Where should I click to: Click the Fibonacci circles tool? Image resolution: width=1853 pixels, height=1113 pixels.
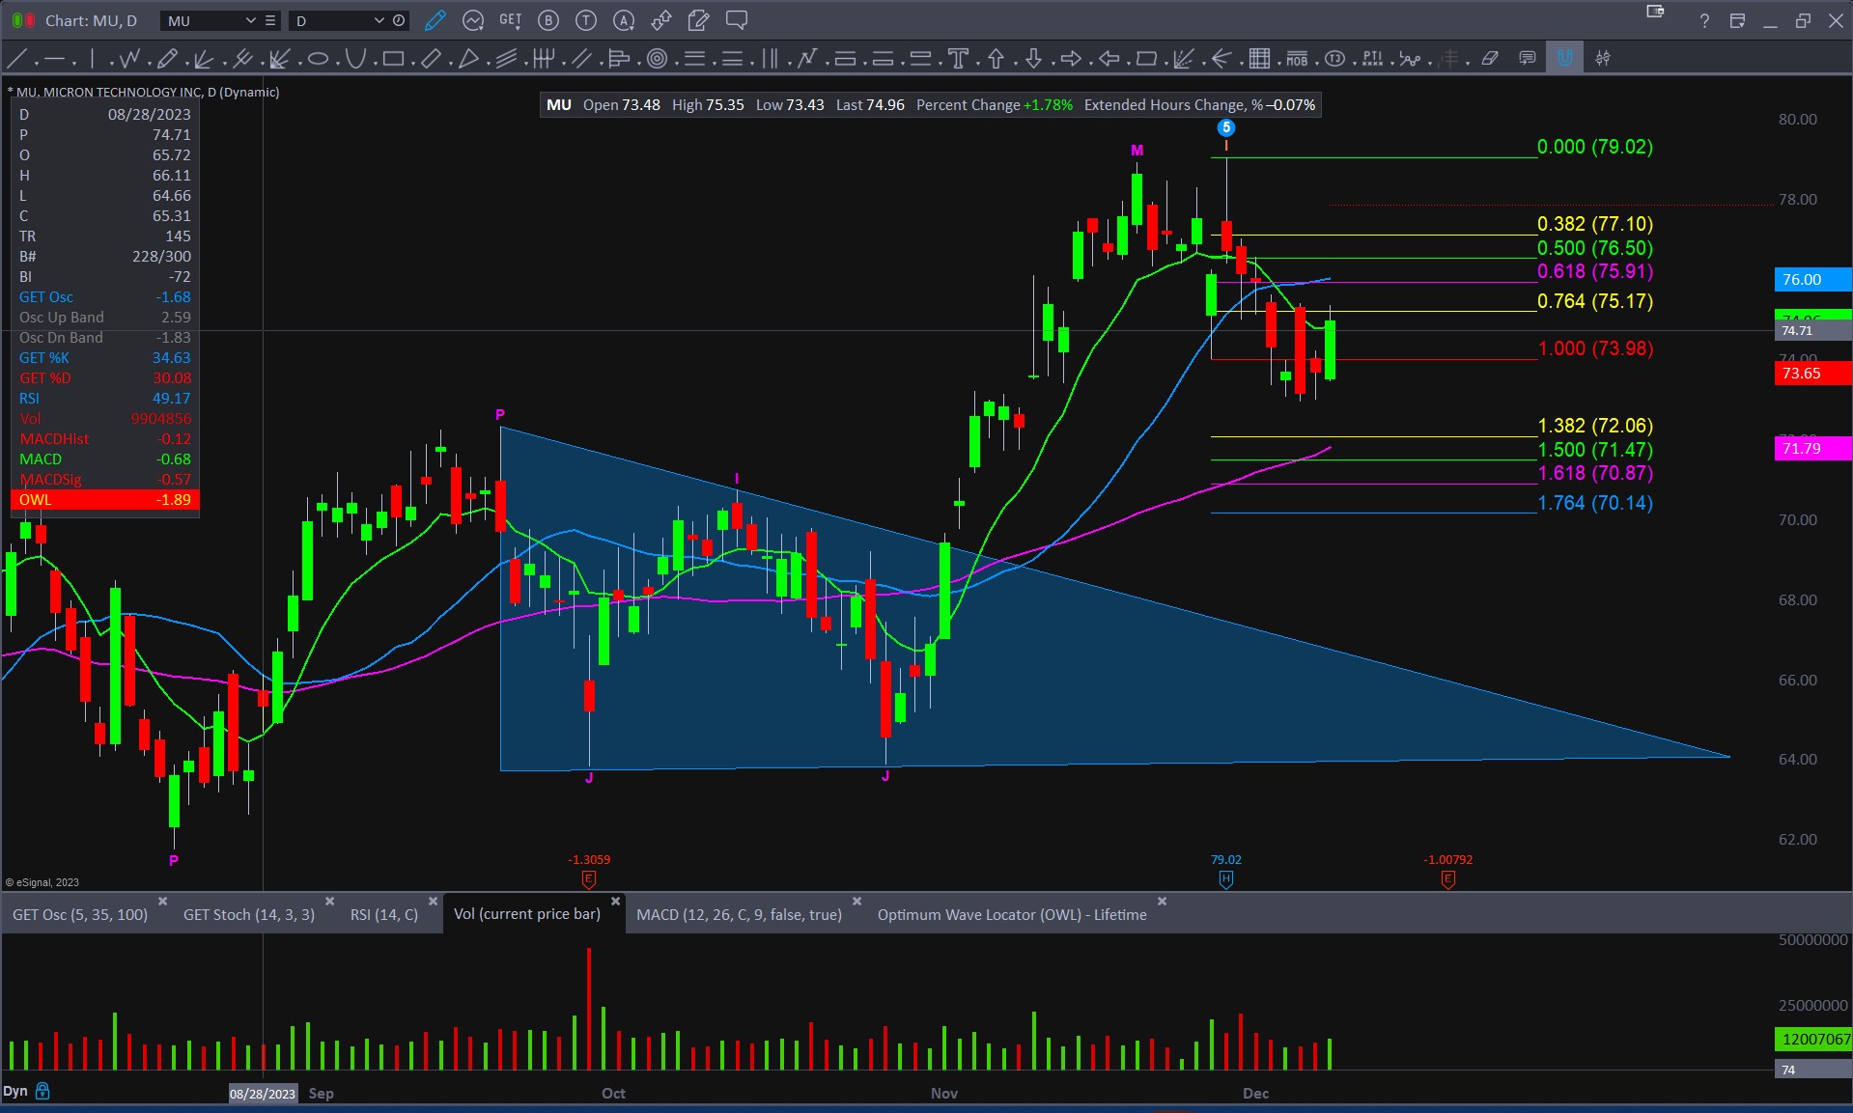[658, 59]
